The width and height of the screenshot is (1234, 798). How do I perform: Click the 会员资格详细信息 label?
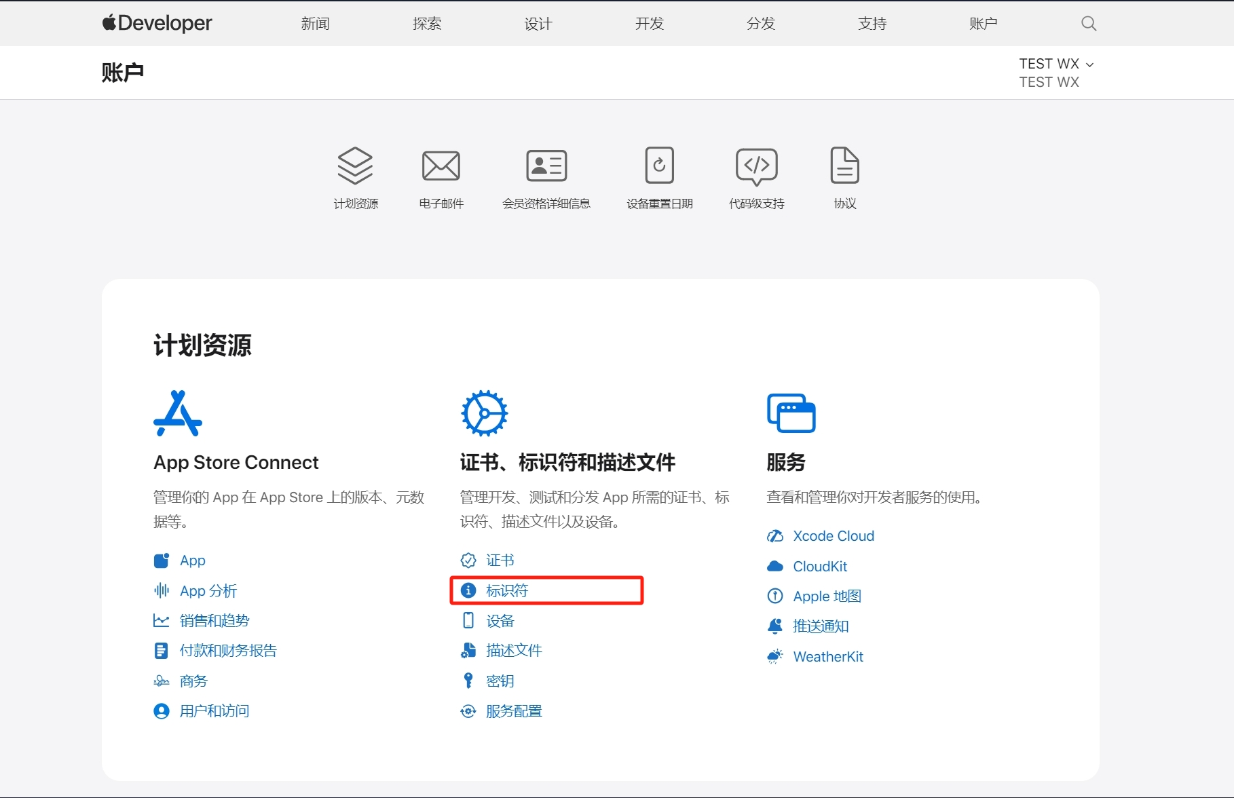point(546,204)
